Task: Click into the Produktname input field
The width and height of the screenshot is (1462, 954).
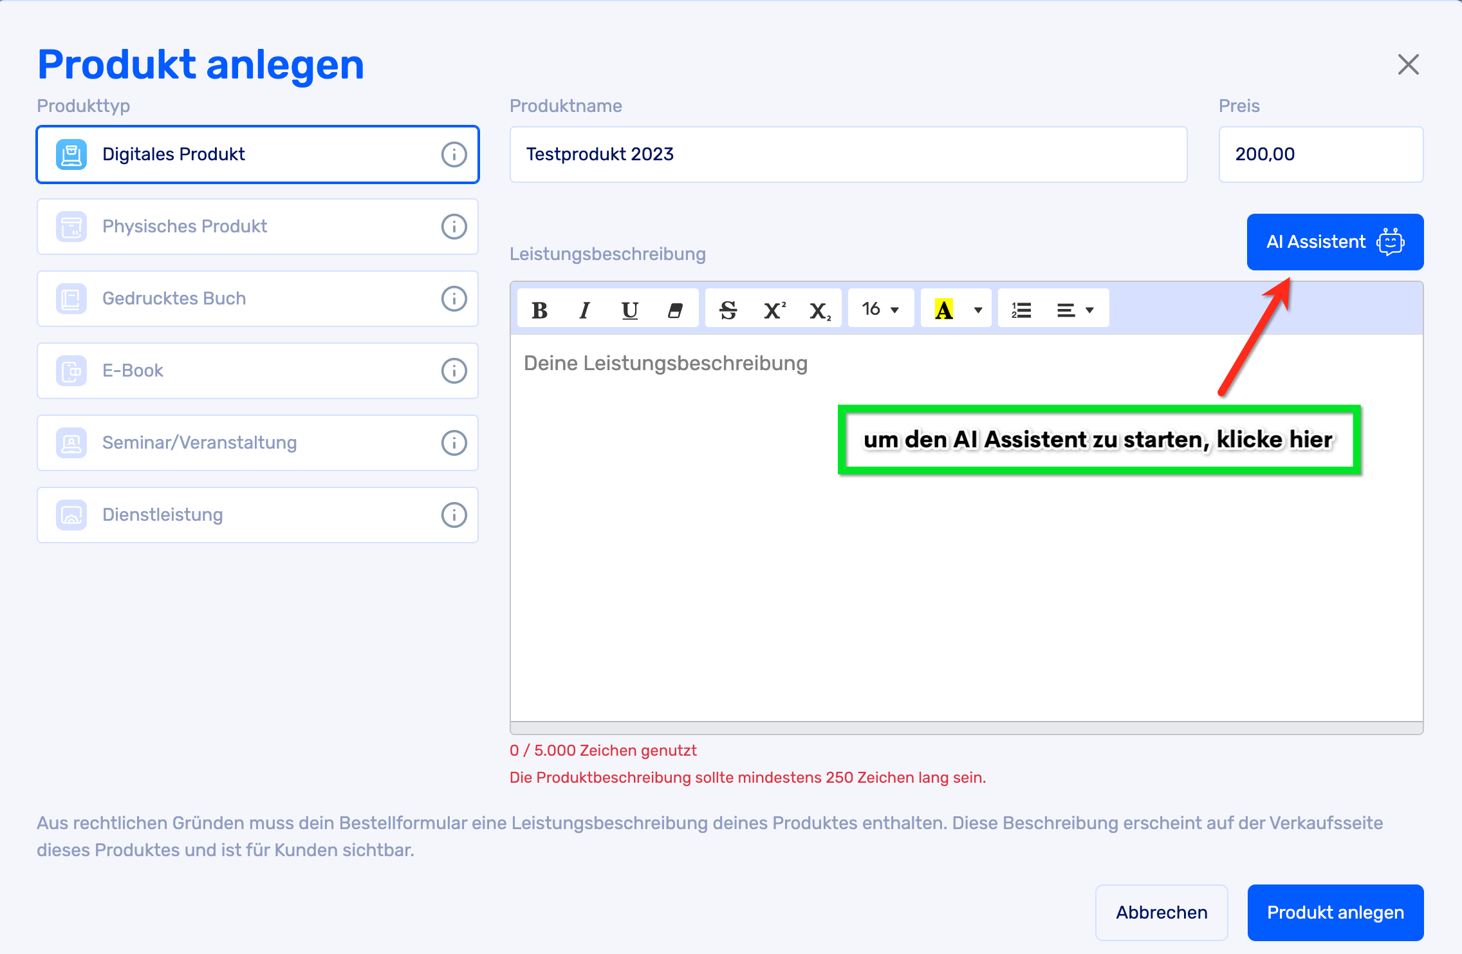Action: 848,154
